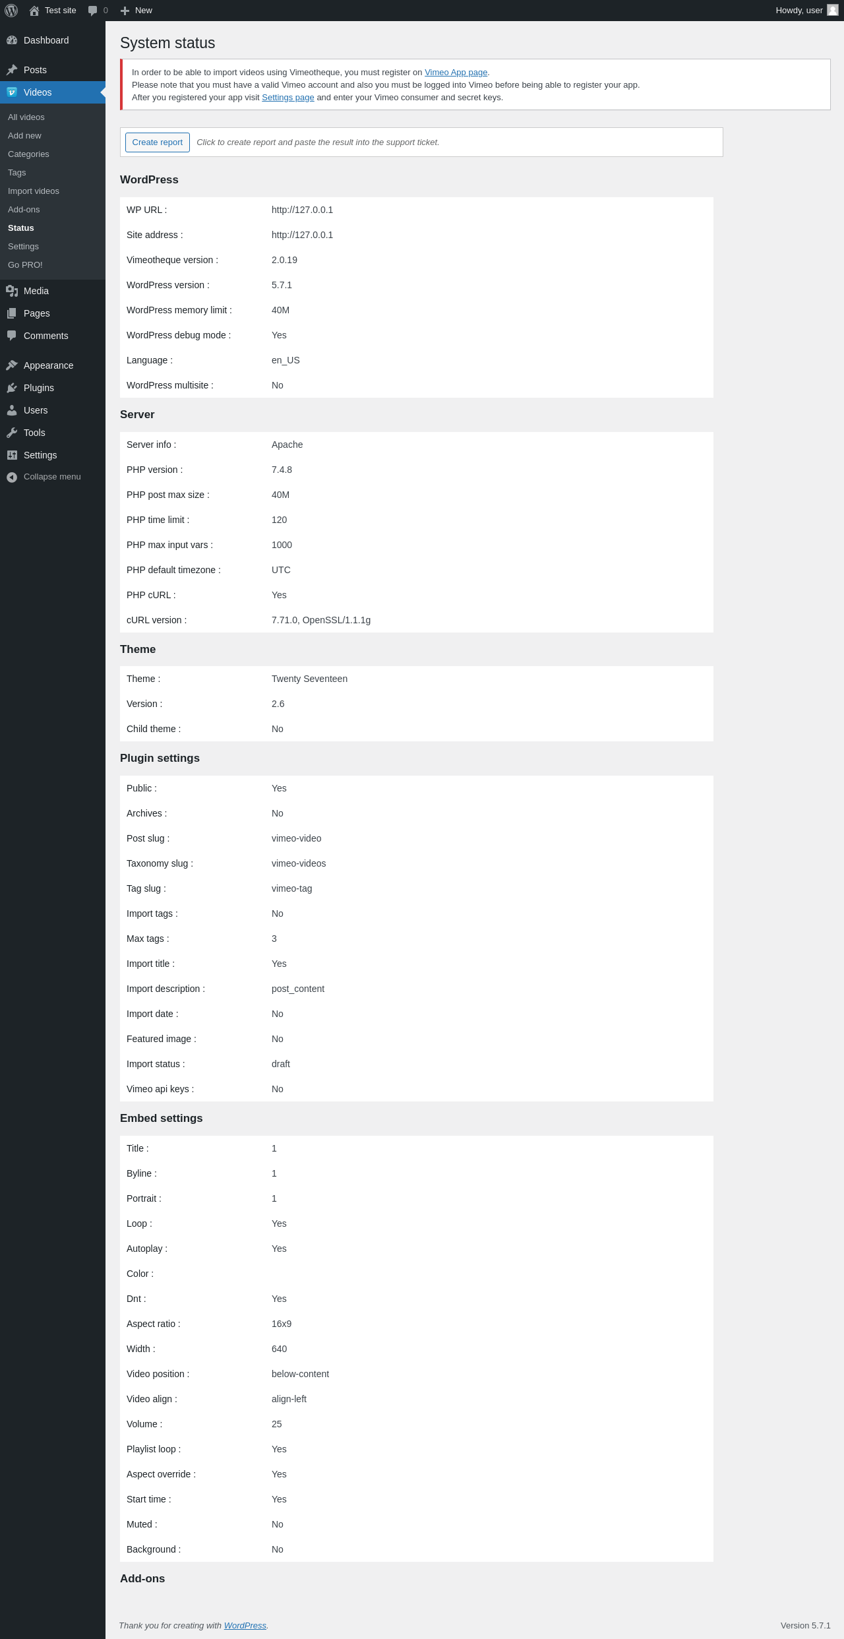Follow the Vimeo App page link
The image size is (844, 1639).
456,73
